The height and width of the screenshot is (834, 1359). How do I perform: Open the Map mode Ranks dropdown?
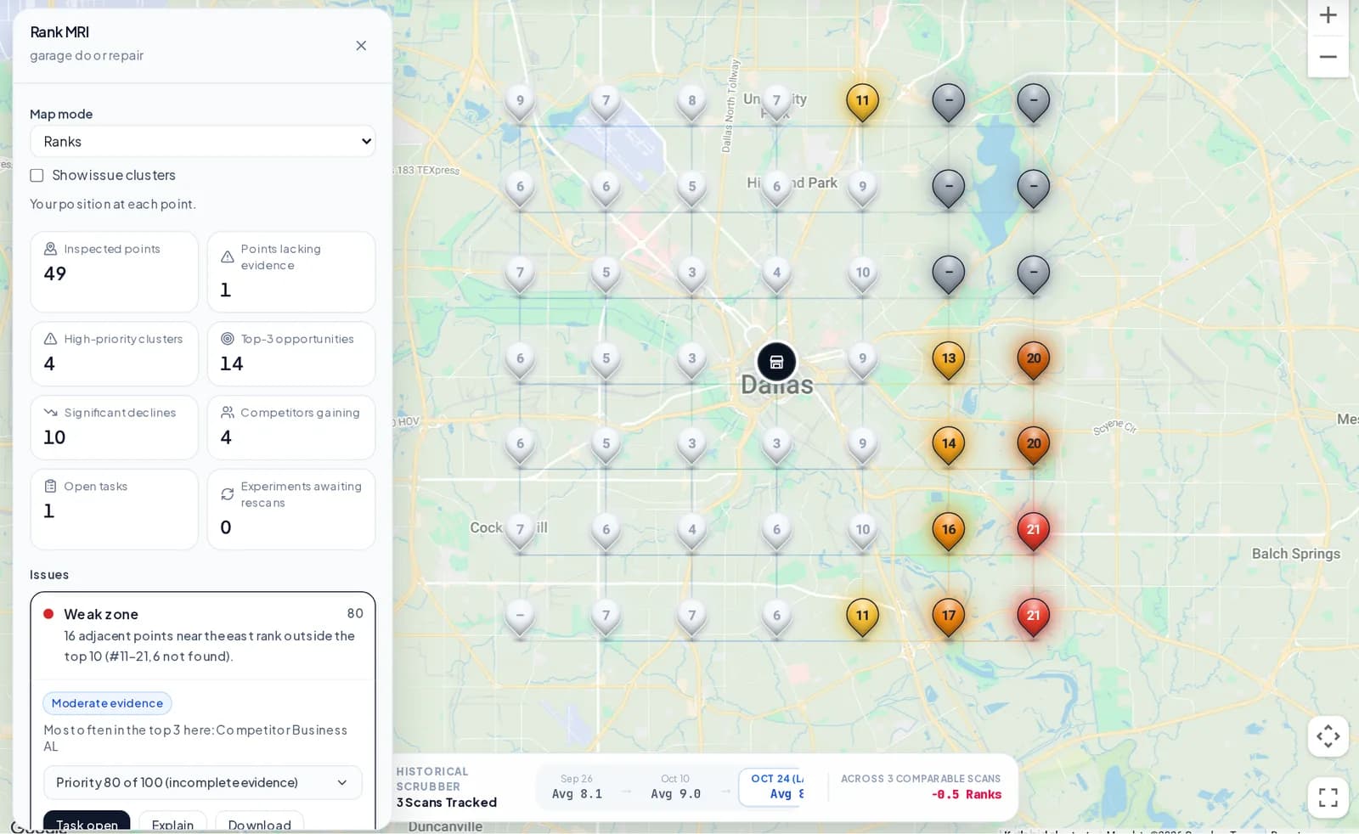(x=202, y=142)
